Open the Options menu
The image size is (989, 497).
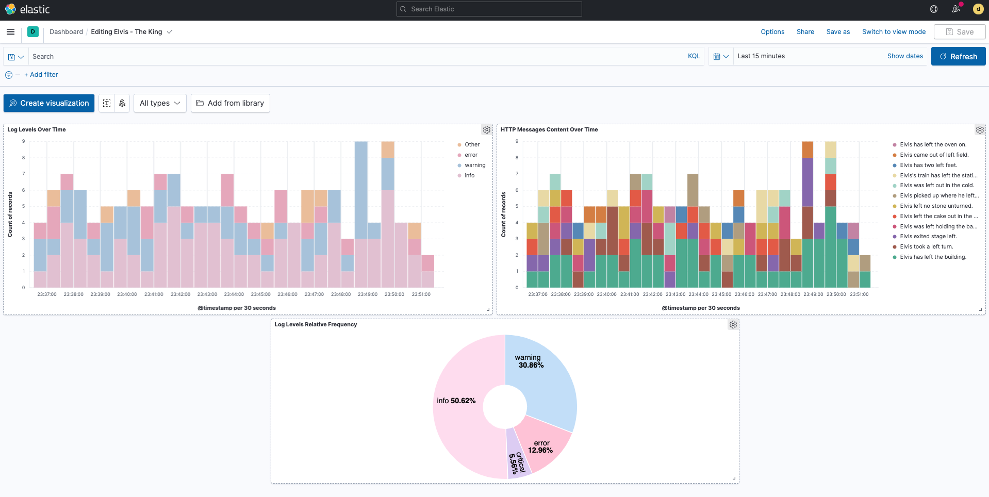coord(772,31)
